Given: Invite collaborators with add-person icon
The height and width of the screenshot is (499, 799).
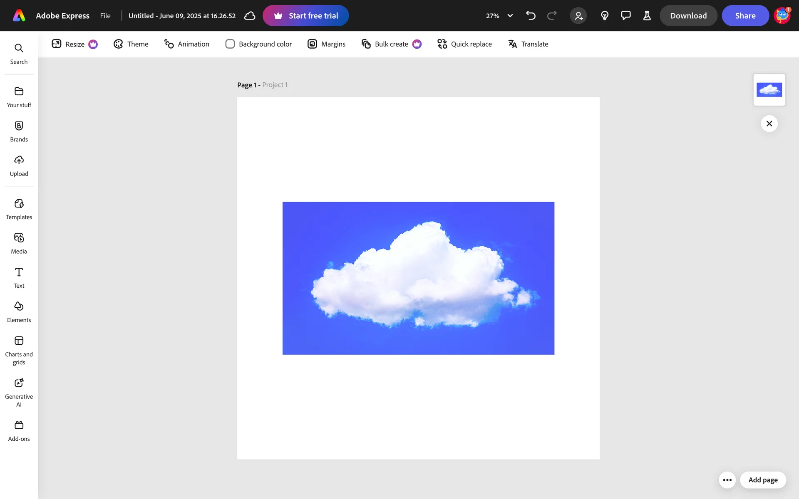Looking at the screenshot, I should [578, 16].
